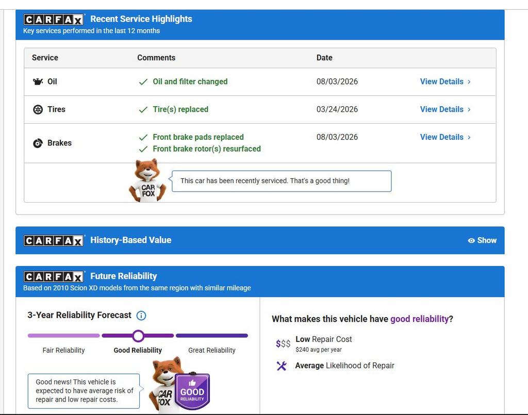Click the 'Future Reliability' heading
The height and width of the screenshot is (415, 528).
tap(124, 276)
